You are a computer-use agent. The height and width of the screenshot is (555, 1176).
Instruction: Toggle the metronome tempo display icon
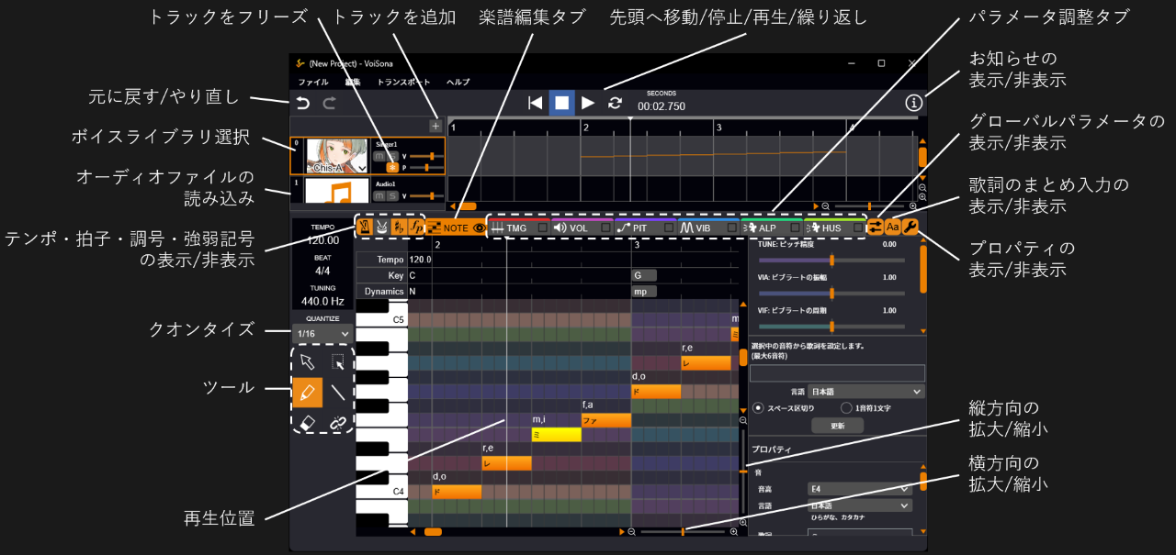point(365,227)
